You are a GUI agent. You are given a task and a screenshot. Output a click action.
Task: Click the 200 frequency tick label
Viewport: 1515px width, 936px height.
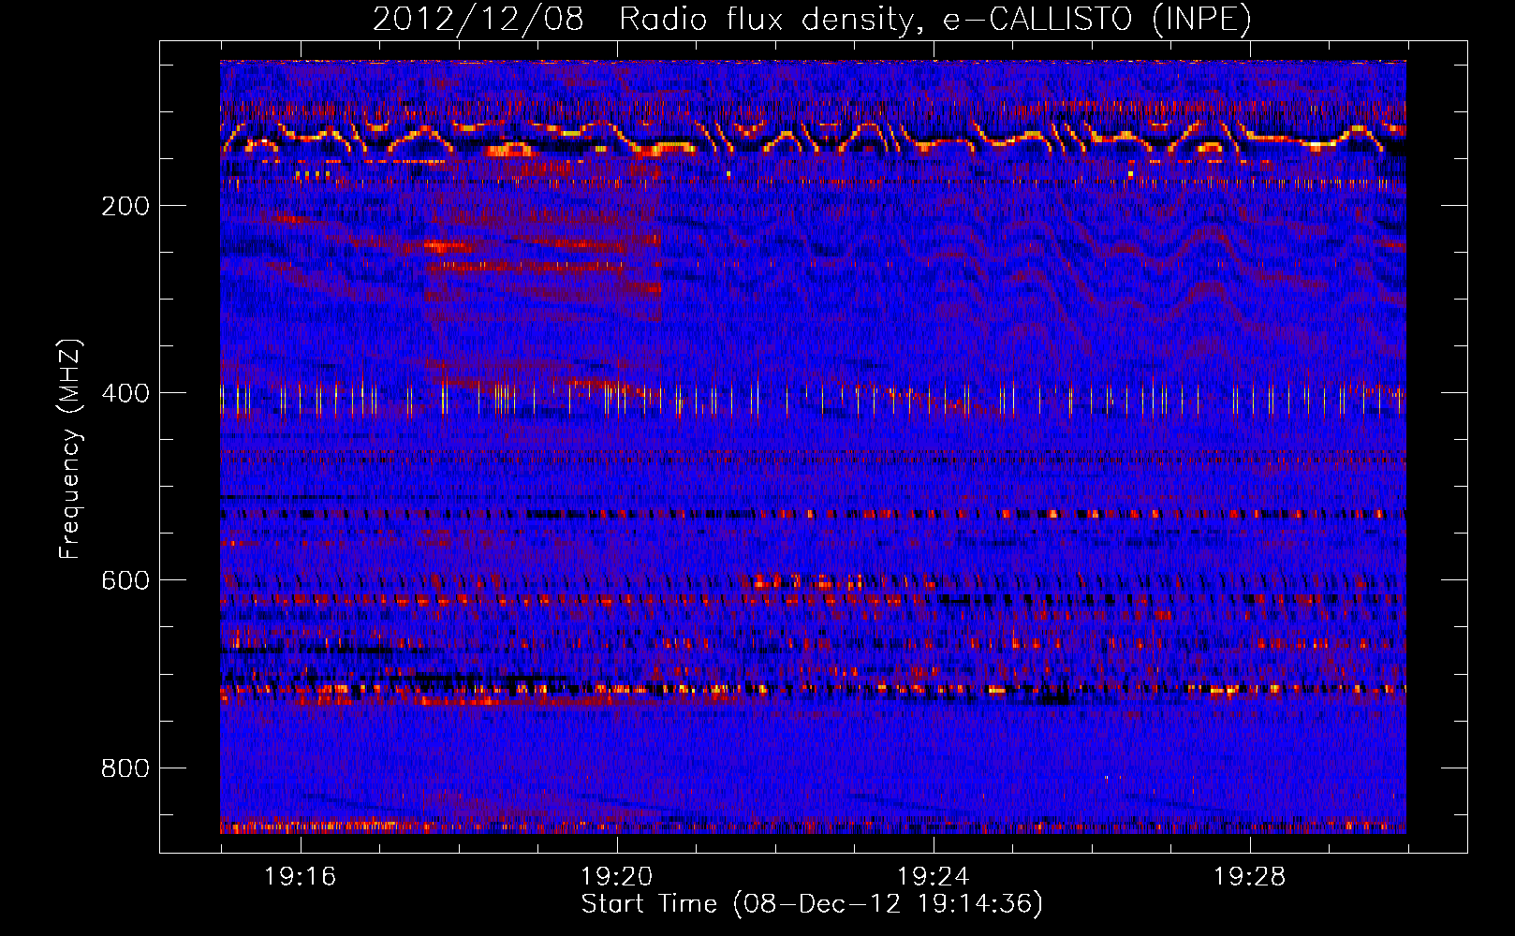125,206
